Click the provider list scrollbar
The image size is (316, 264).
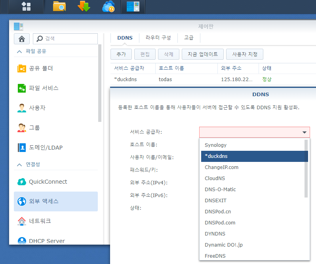(x=306, y=169)
